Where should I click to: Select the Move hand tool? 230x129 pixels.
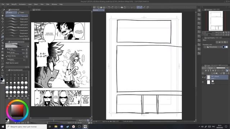(x=3, y=16)
